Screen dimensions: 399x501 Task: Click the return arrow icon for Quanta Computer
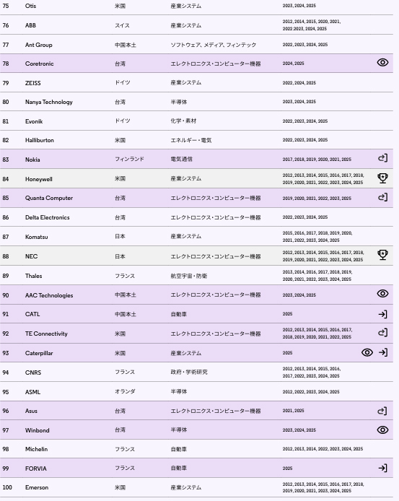point(382,197)
